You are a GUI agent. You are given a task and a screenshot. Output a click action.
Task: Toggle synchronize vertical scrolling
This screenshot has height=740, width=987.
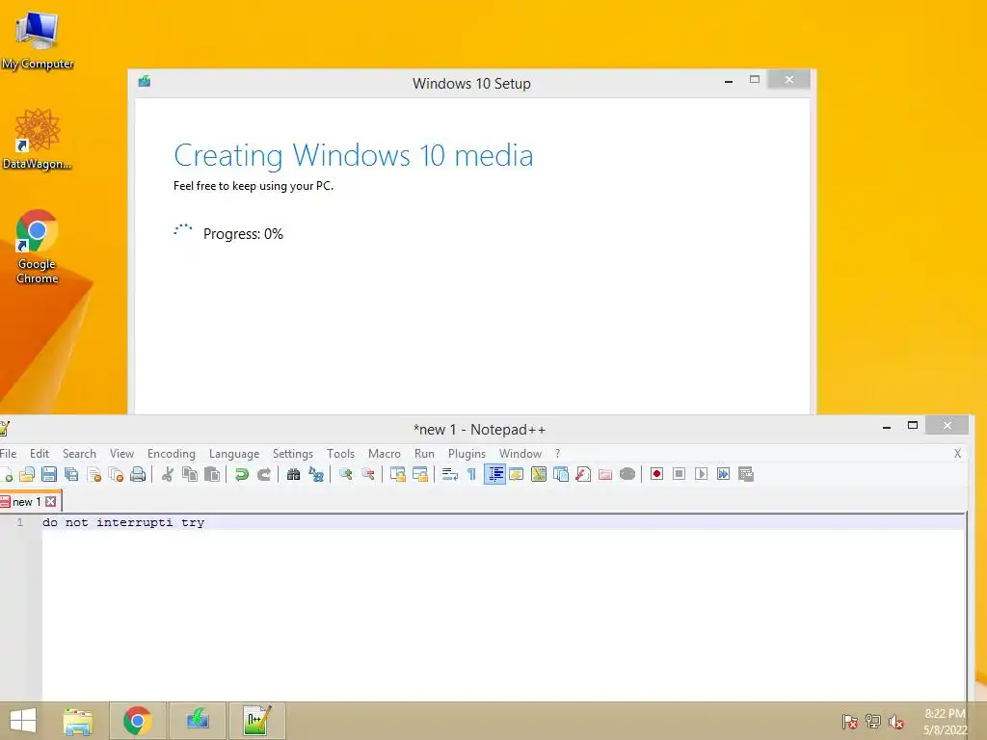(398, 474)
